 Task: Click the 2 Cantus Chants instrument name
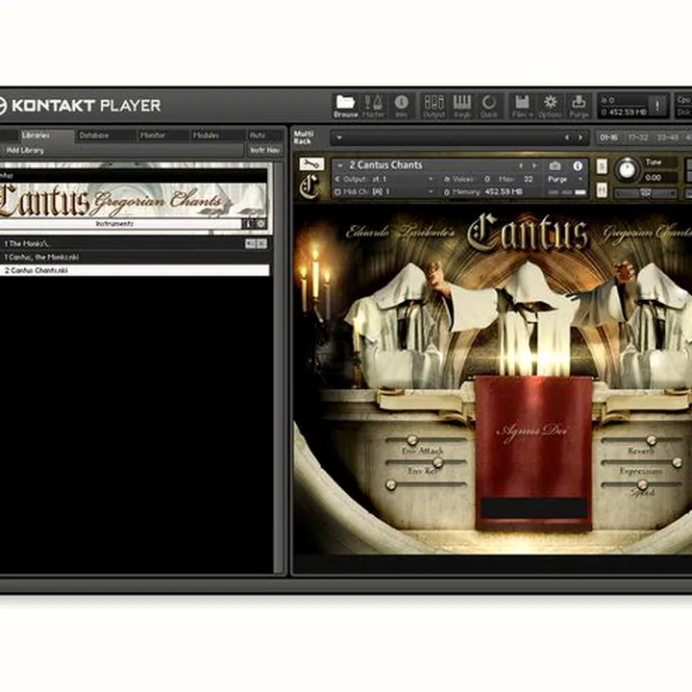pyautogui.click(x=385, y=165)
